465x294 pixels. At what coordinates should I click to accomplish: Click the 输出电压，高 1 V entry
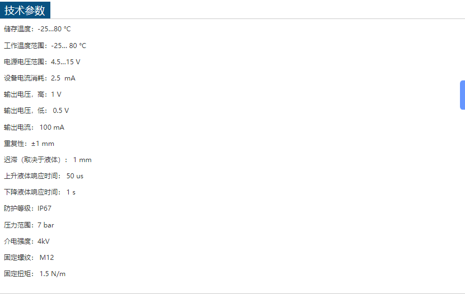pos(32,94)
